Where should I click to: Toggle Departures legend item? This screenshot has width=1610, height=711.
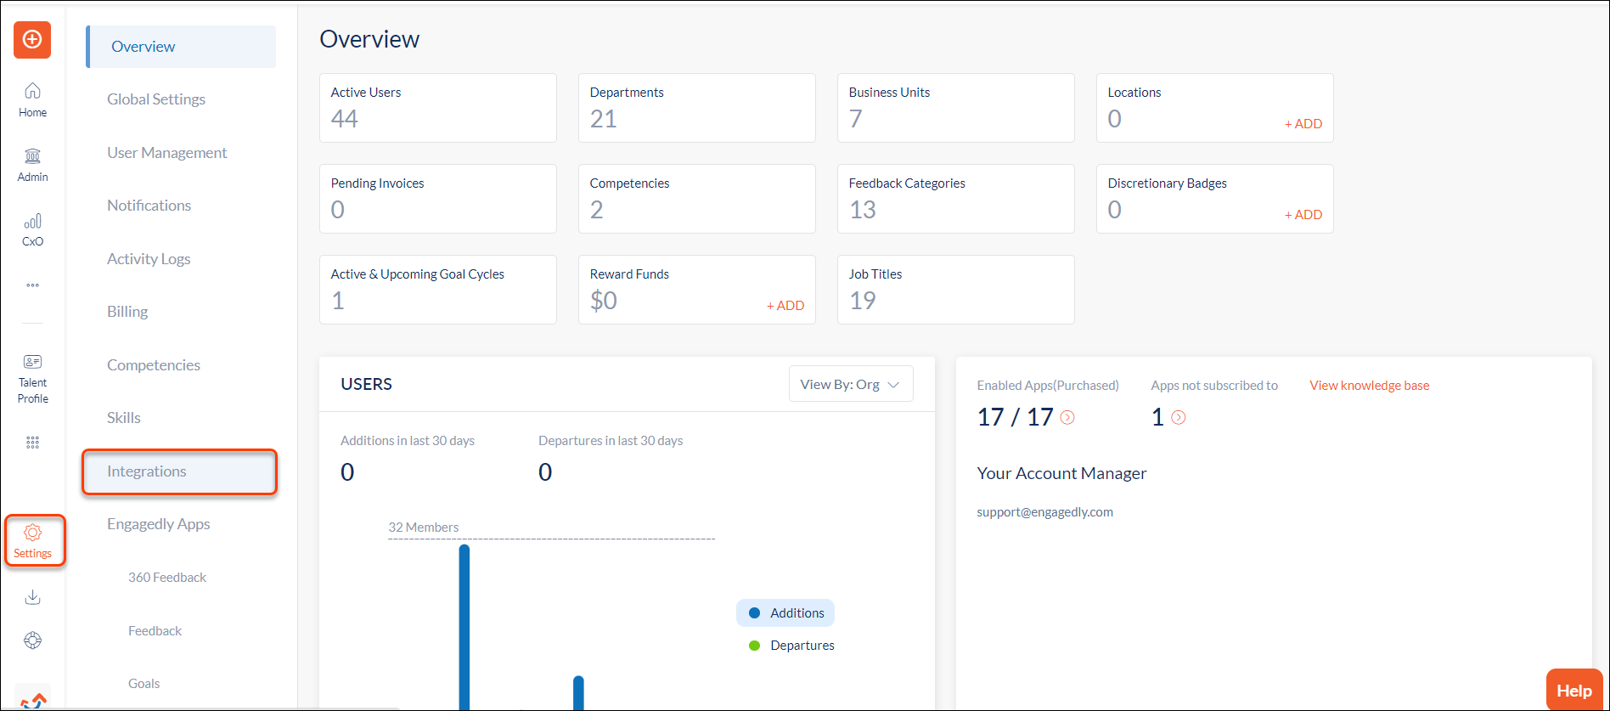coord(791,646)
